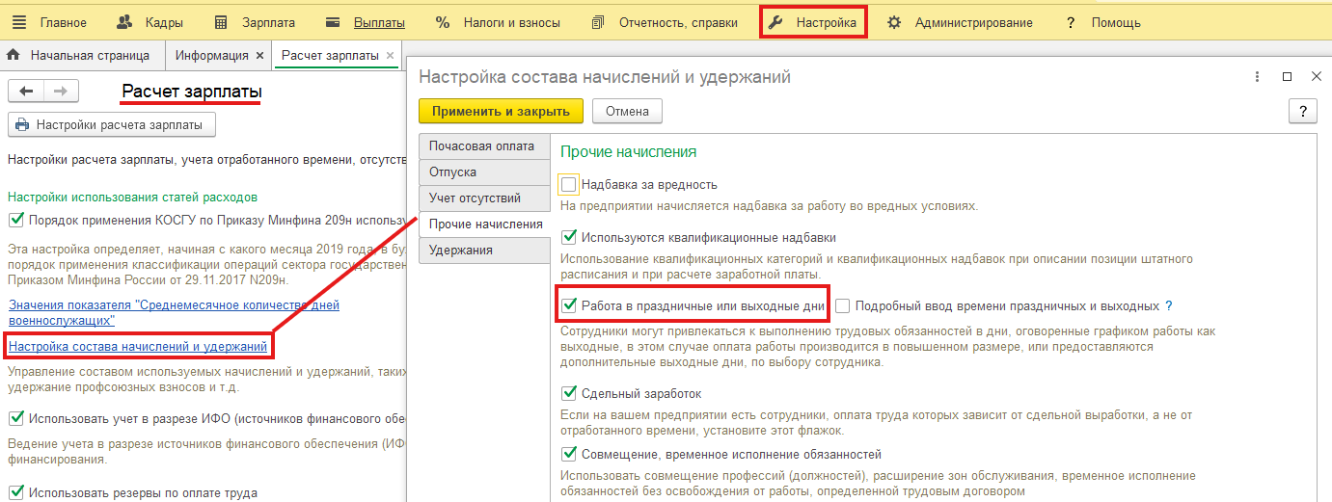Click the home icon on Начальная страница tab
Viewport: 1332px width, 502px height.
(x=14, y=56)
